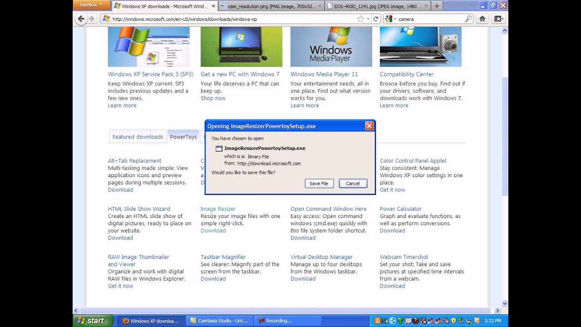581x327 pixels.
Task: Click the horizontal scrollbar right arrow
Action: (x=497, y=311)
